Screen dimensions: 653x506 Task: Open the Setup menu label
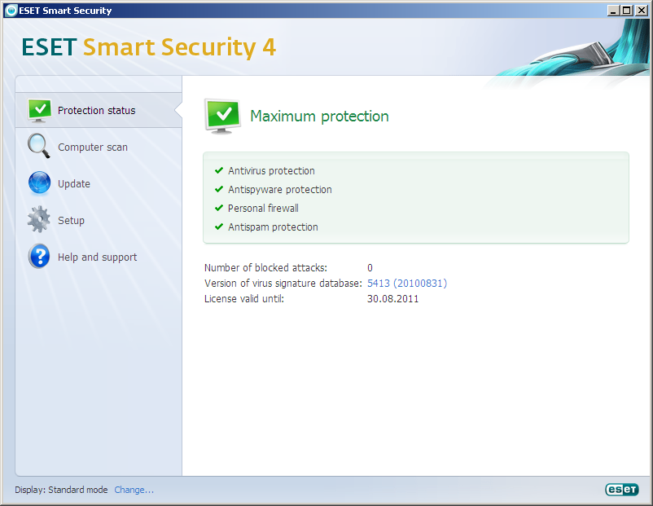71,221
